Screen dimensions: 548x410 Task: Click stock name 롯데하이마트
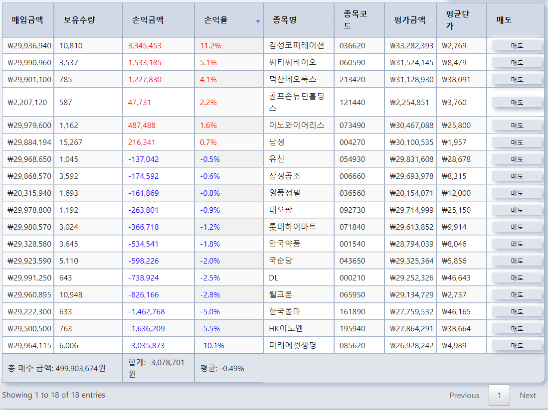(x=293, y=227)
